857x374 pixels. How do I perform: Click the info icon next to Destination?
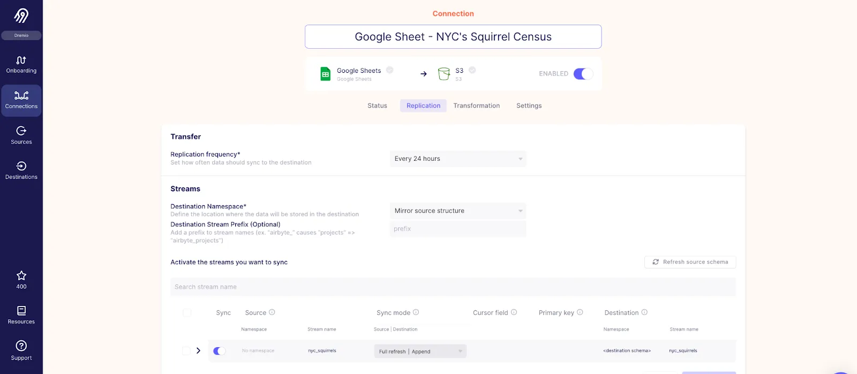click(x=644, y=312)
